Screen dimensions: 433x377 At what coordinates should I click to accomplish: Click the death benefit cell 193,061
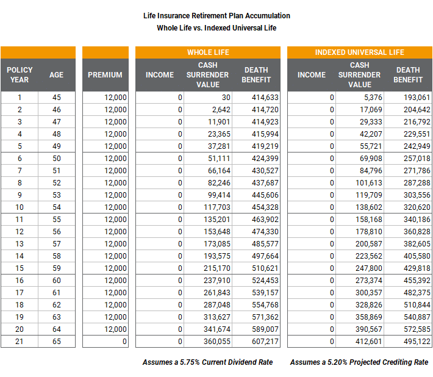tap(408, 97)
